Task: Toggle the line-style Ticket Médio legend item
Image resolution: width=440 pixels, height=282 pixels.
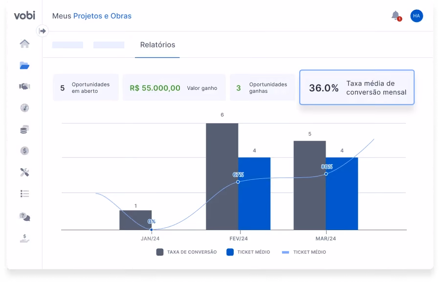Action: tap(304, 252)
